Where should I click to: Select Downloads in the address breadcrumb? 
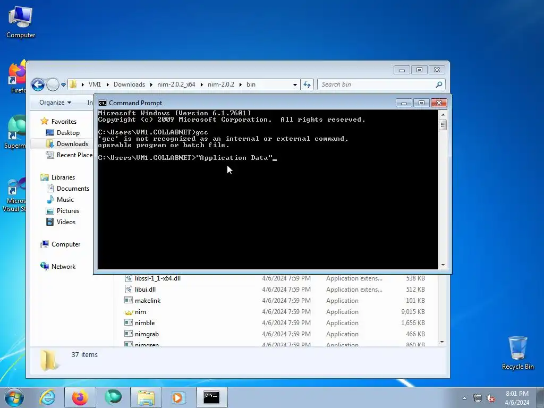pyautogui.click(x=129, y=84)
